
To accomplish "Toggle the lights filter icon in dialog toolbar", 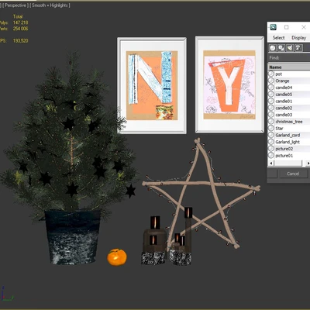I will (290, 48).
